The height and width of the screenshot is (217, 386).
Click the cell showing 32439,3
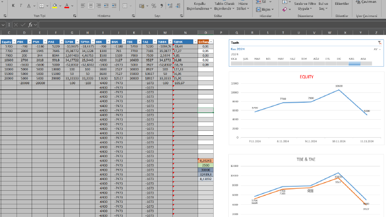pyautogui.click(x=205, y=175)
